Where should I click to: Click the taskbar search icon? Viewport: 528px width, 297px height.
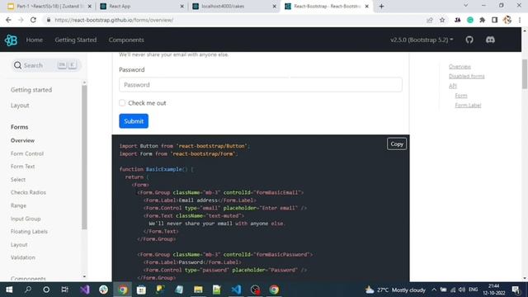pyautogui.click(x=28, y=290)
